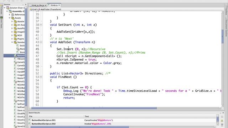Collapse the AddToSet method code fold
Viewport: 228px width, 128px height.
(x=41, y=42)
